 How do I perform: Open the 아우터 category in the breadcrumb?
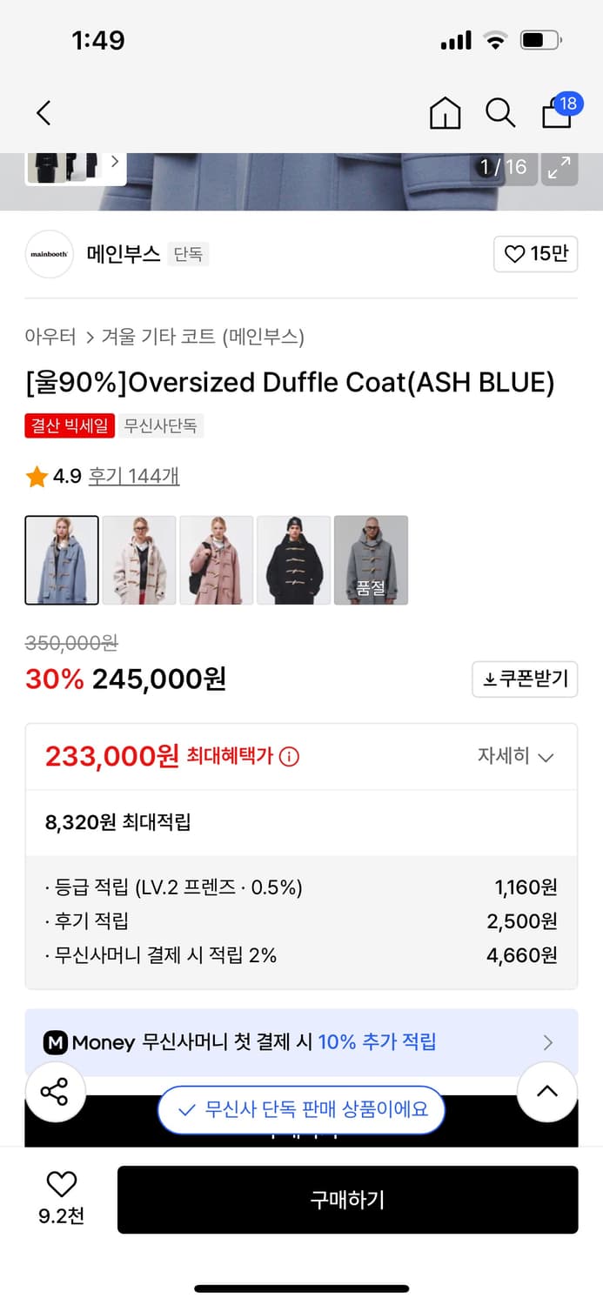pyautogui.click(x=43, y=337)
